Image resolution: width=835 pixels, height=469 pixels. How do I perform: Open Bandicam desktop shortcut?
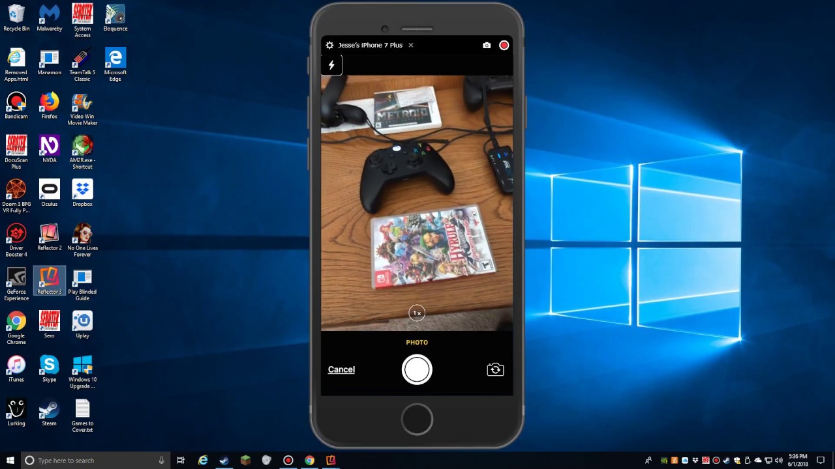tap(16, 105)
